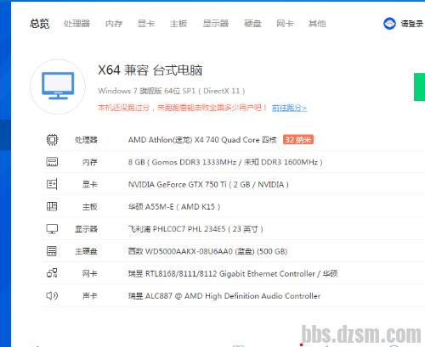Image resolution: width=425 pixels, height=347 pixels.
Task: Click the 声卡 row label
Action: point(90,296)
